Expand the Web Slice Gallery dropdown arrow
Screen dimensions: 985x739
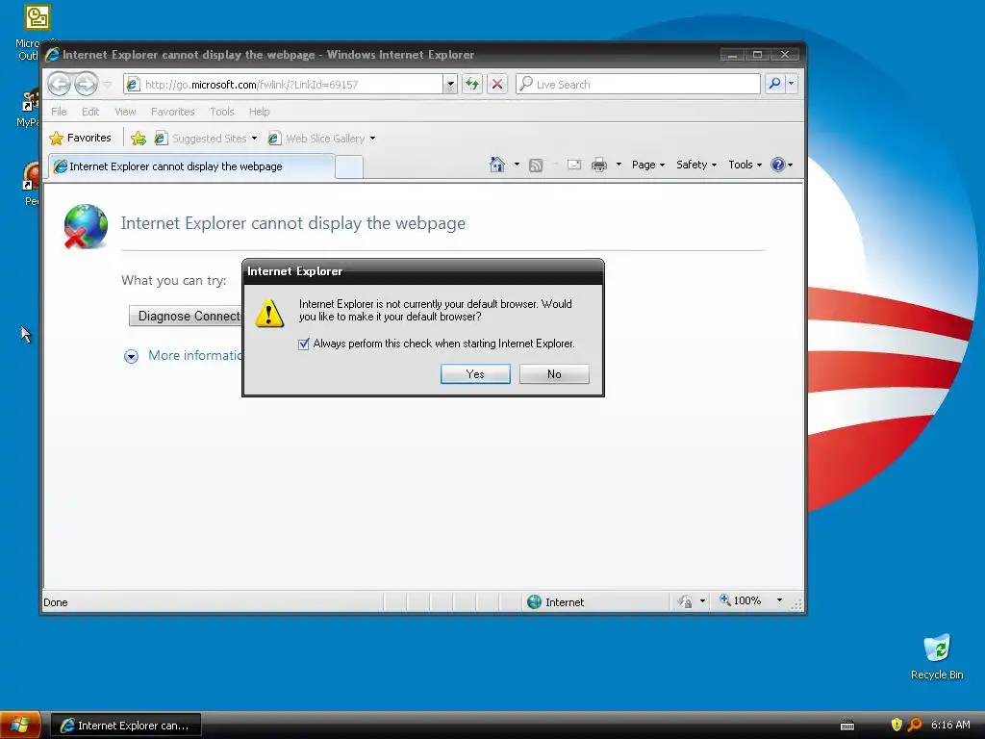coord(372,139)
